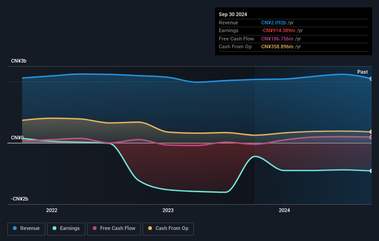Viewport: 379px width, 241px height.
Task: Click the Revenue line end marker
Action: (x=371, y=79)
